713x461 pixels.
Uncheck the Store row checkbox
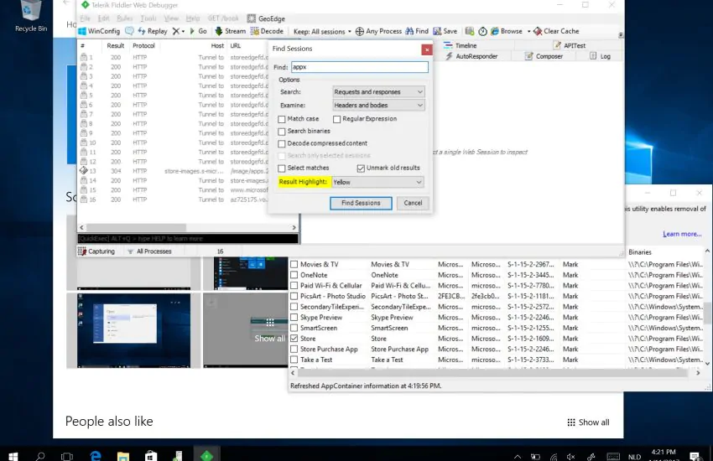coord(294,339)
